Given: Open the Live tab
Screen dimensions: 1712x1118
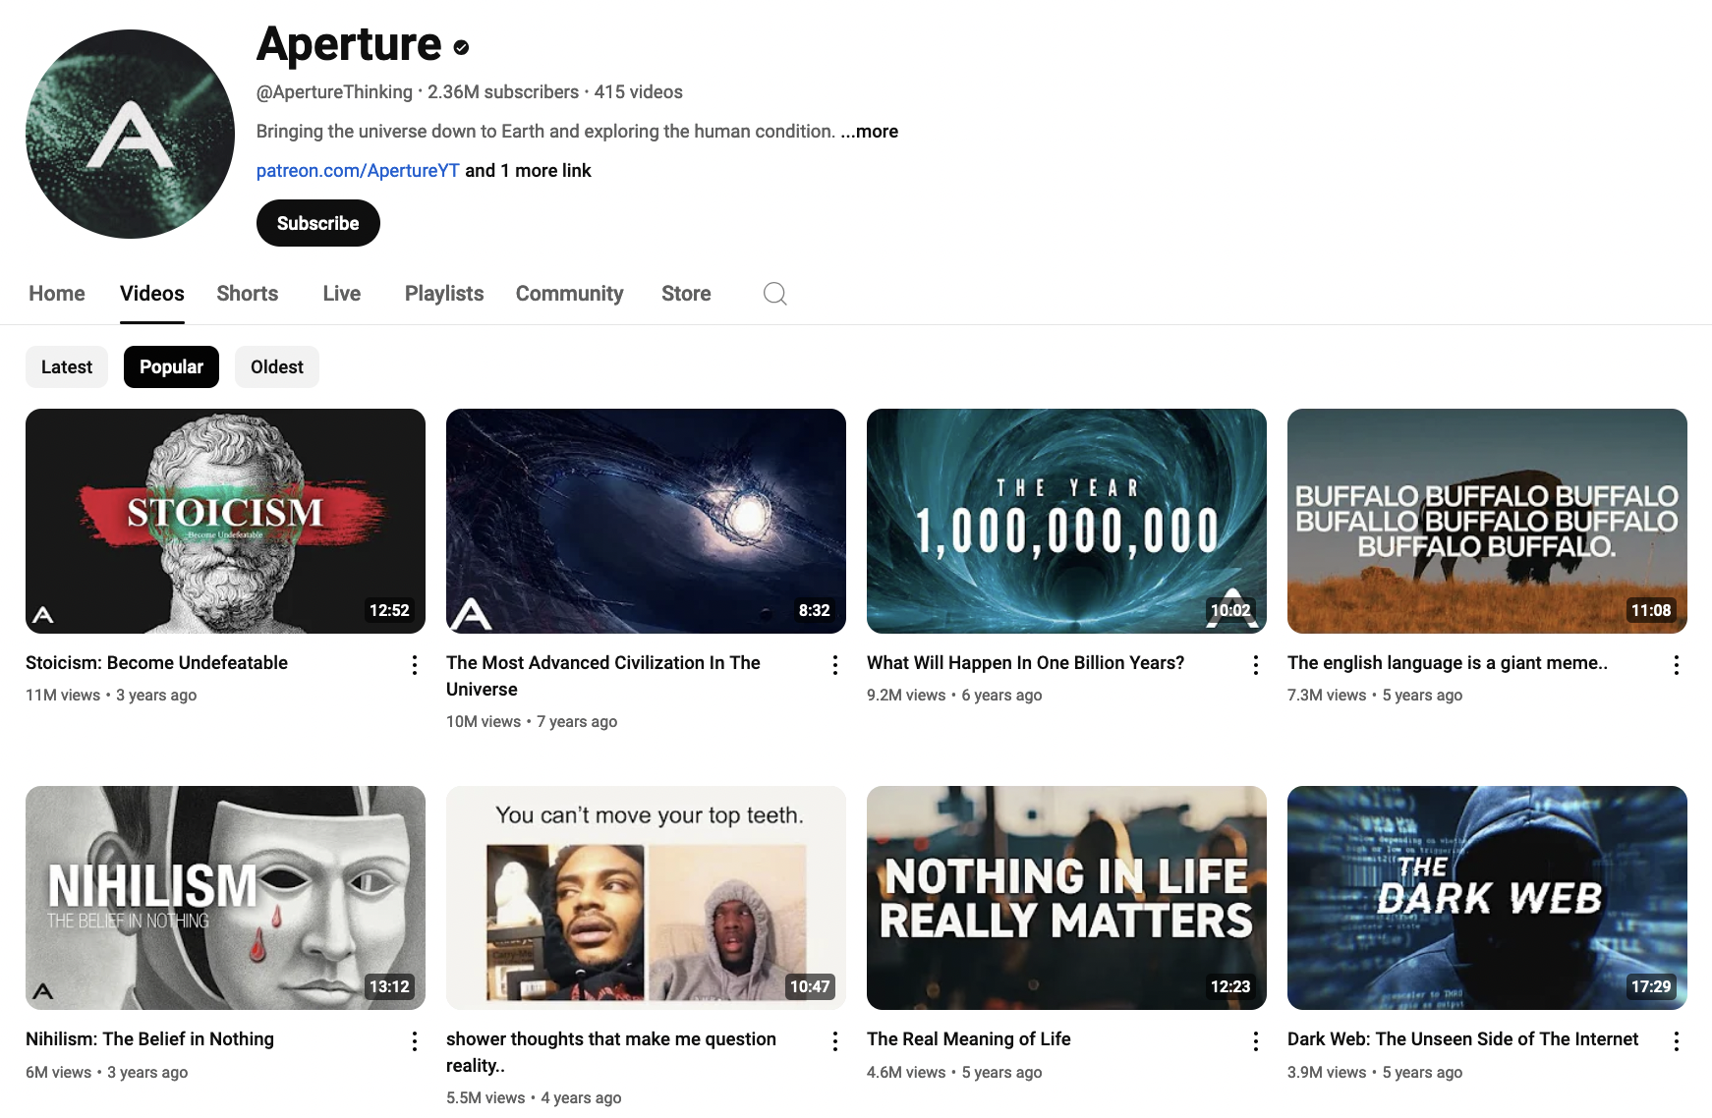Looking at the screenshot, I should pyautogui.click(x=342, y=294).
